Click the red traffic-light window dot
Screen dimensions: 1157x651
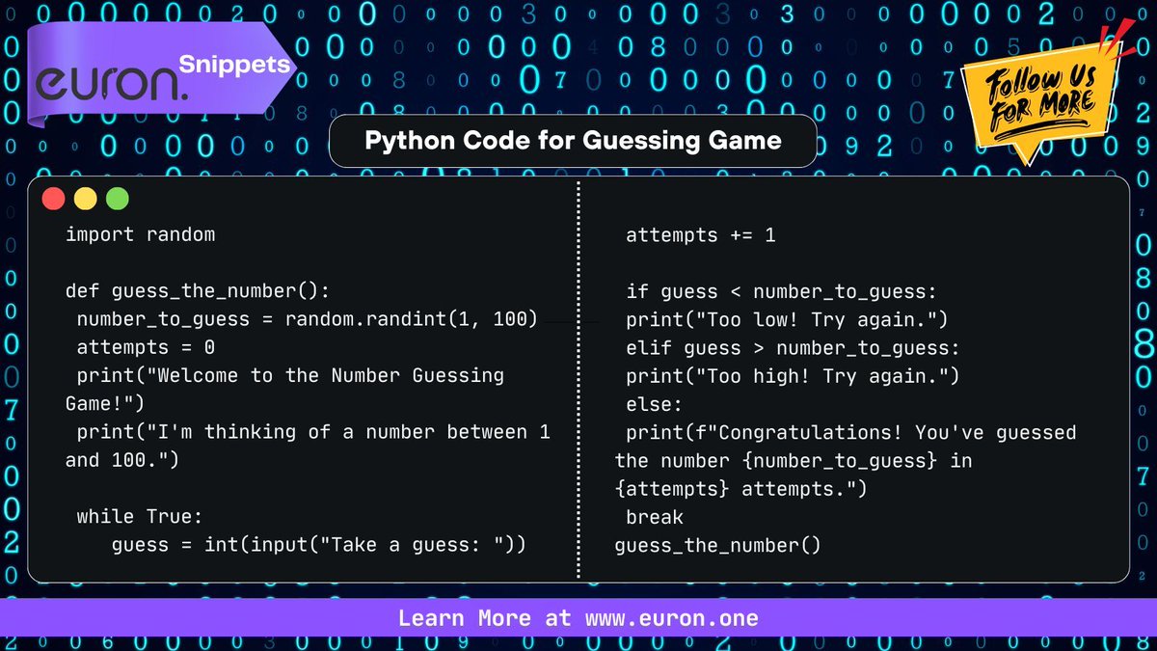(53, 198)
